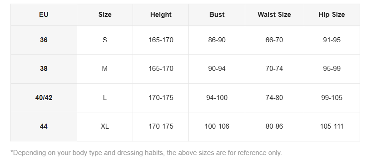Click the XL size cell
Screen dimensions: 371x165
[105, 126]
